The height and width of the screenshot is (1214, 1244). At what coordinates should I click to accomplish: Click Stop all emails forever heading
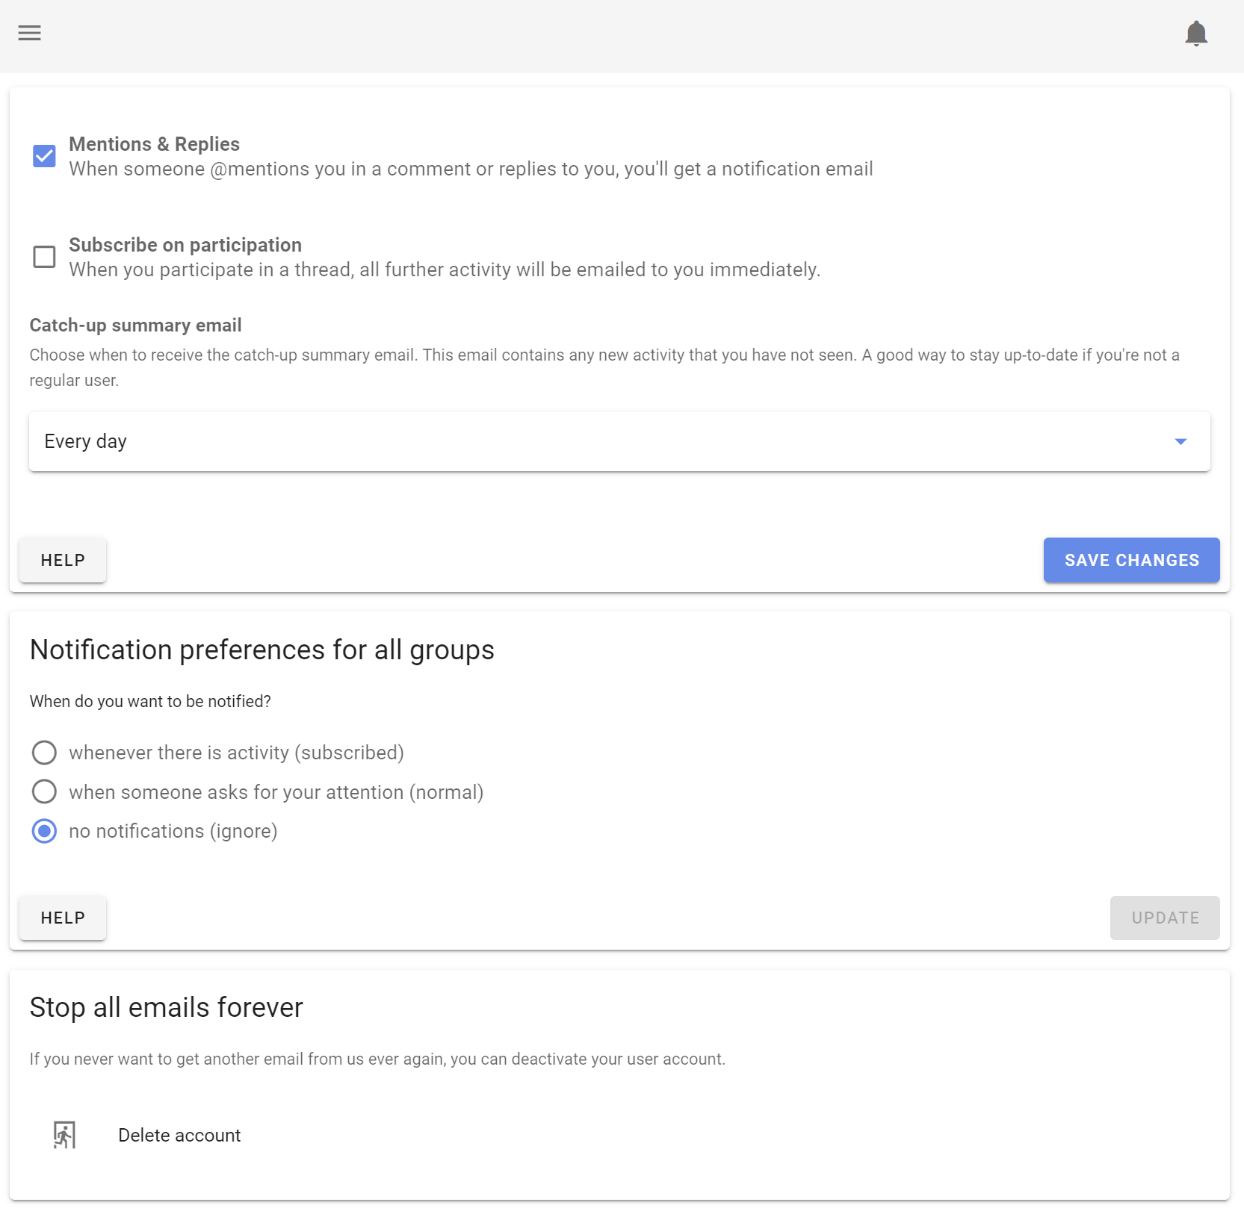point(166,1007)
